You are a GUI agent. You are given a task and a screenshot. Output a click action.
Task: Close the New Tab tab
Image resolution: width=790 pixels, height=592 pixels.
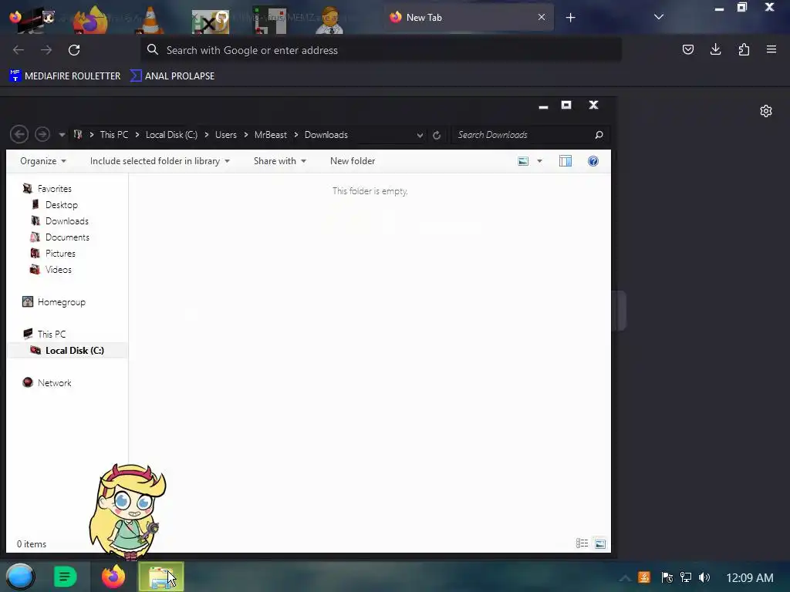tap(542, 17)
